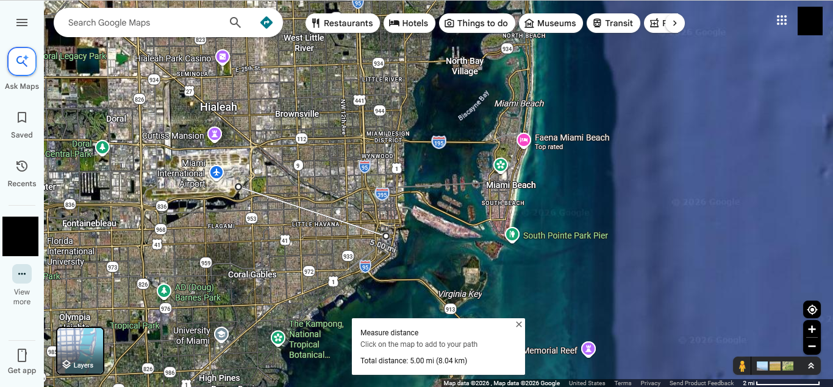Image resolution: width=833 pixels, height=387 pixels.
Task: Select the Transit chip
Action: pyautogui.click(x=613, y=23)
